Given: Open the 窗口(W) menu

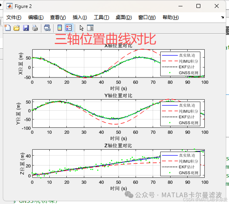Looking at the screenshot, I should click(x=147, y=17).
